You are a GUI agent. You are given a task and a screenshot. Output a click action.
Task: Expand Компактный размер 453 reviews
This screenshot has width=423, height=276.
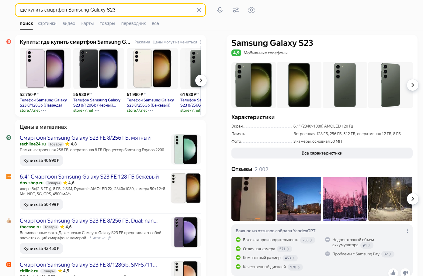pyautogui.click(x=290, y=258)
